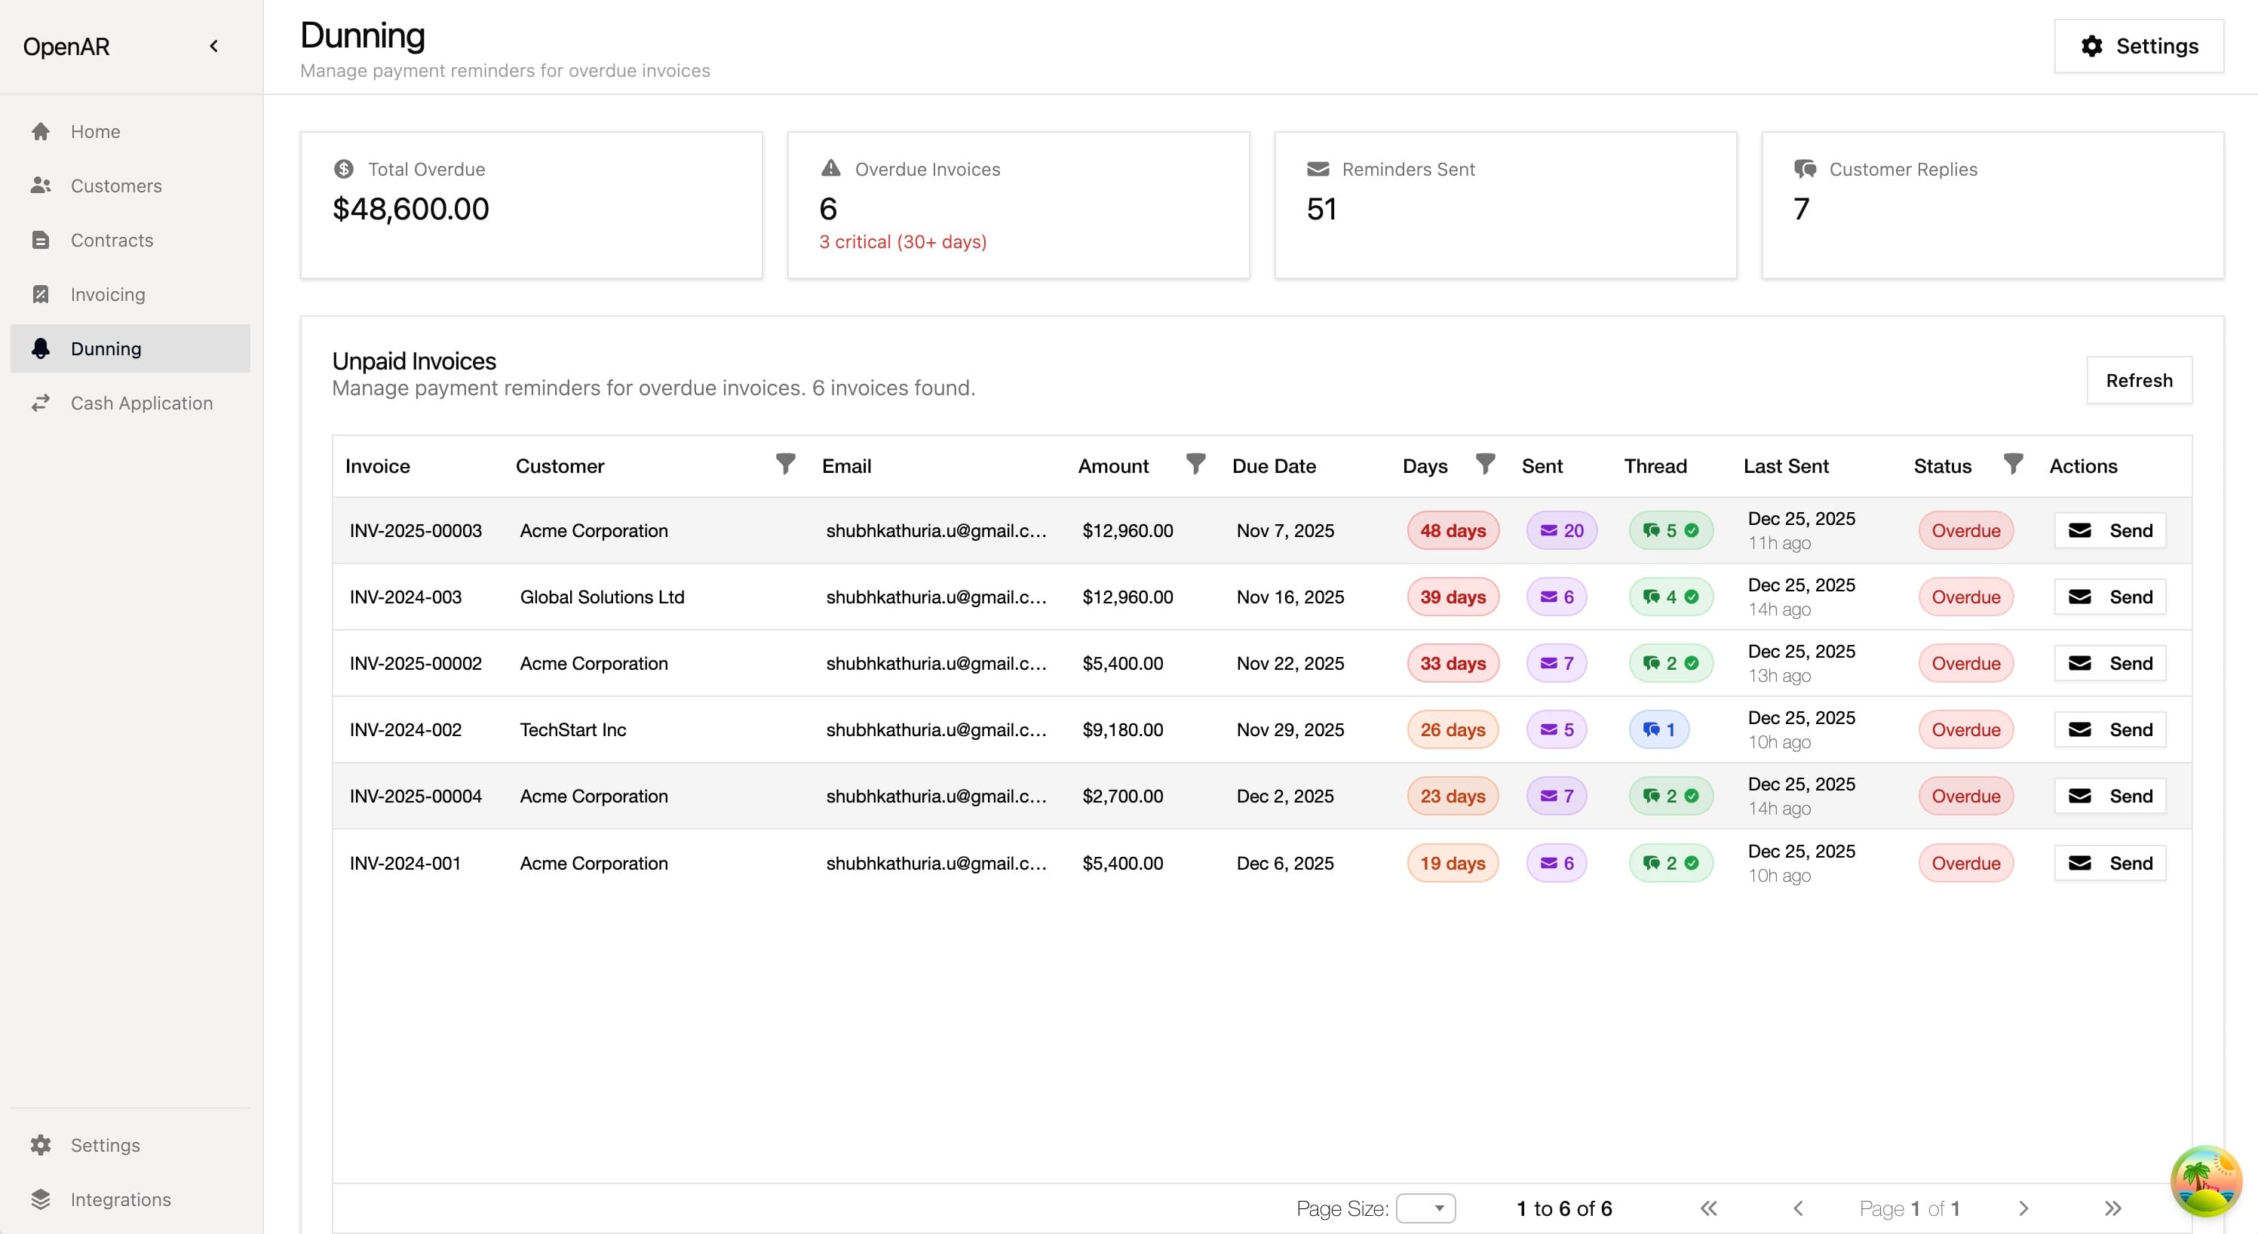The image size is (2258, 1234).
Task: Select the Contracts icon in sidebar
Action: coord(41,239)
